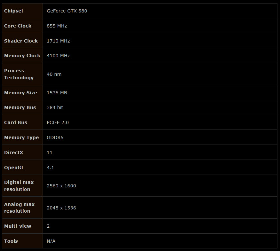Click the Tools row label

(x=11, y=241)
